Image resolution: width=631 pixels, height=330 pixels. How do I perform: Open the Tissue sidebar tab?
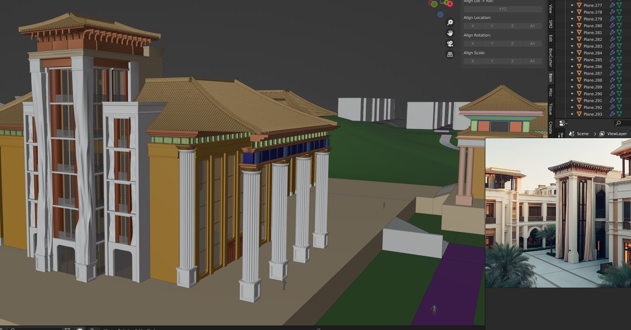[x=551, y=109]
